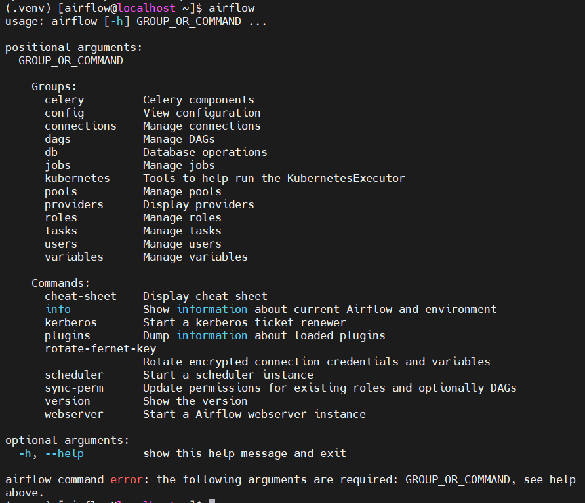Click the red 'error' word
Image resolution: width=585 pixels, height=503 pixels.
(x=127, y=479)
